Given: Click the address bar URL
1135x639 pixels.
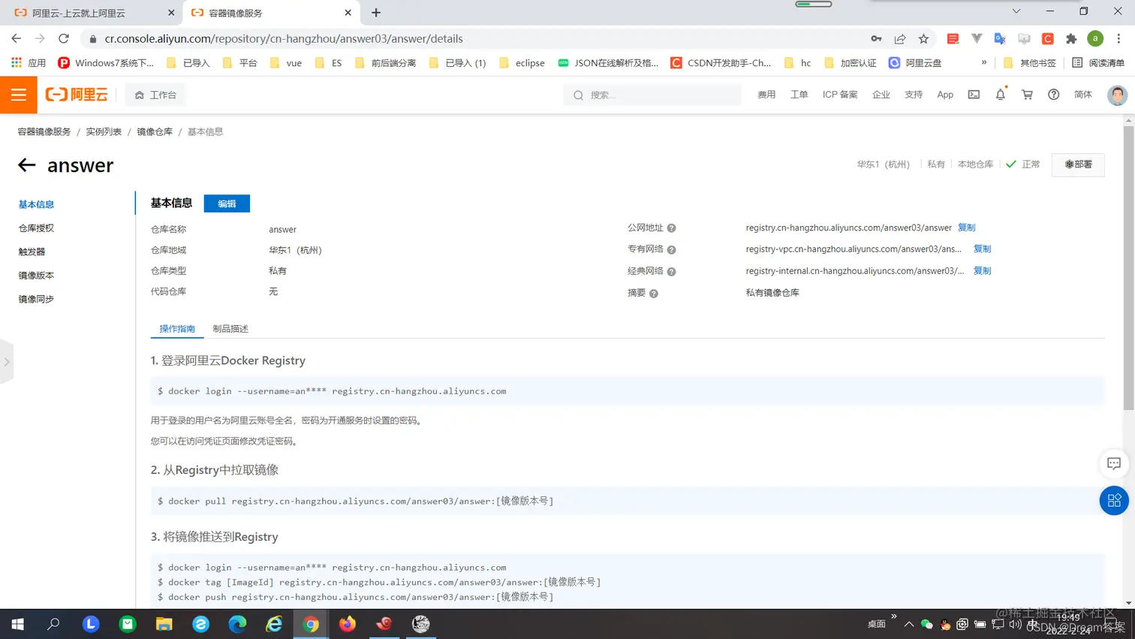Looking at the screenshot, I should [x=284, y=38].
